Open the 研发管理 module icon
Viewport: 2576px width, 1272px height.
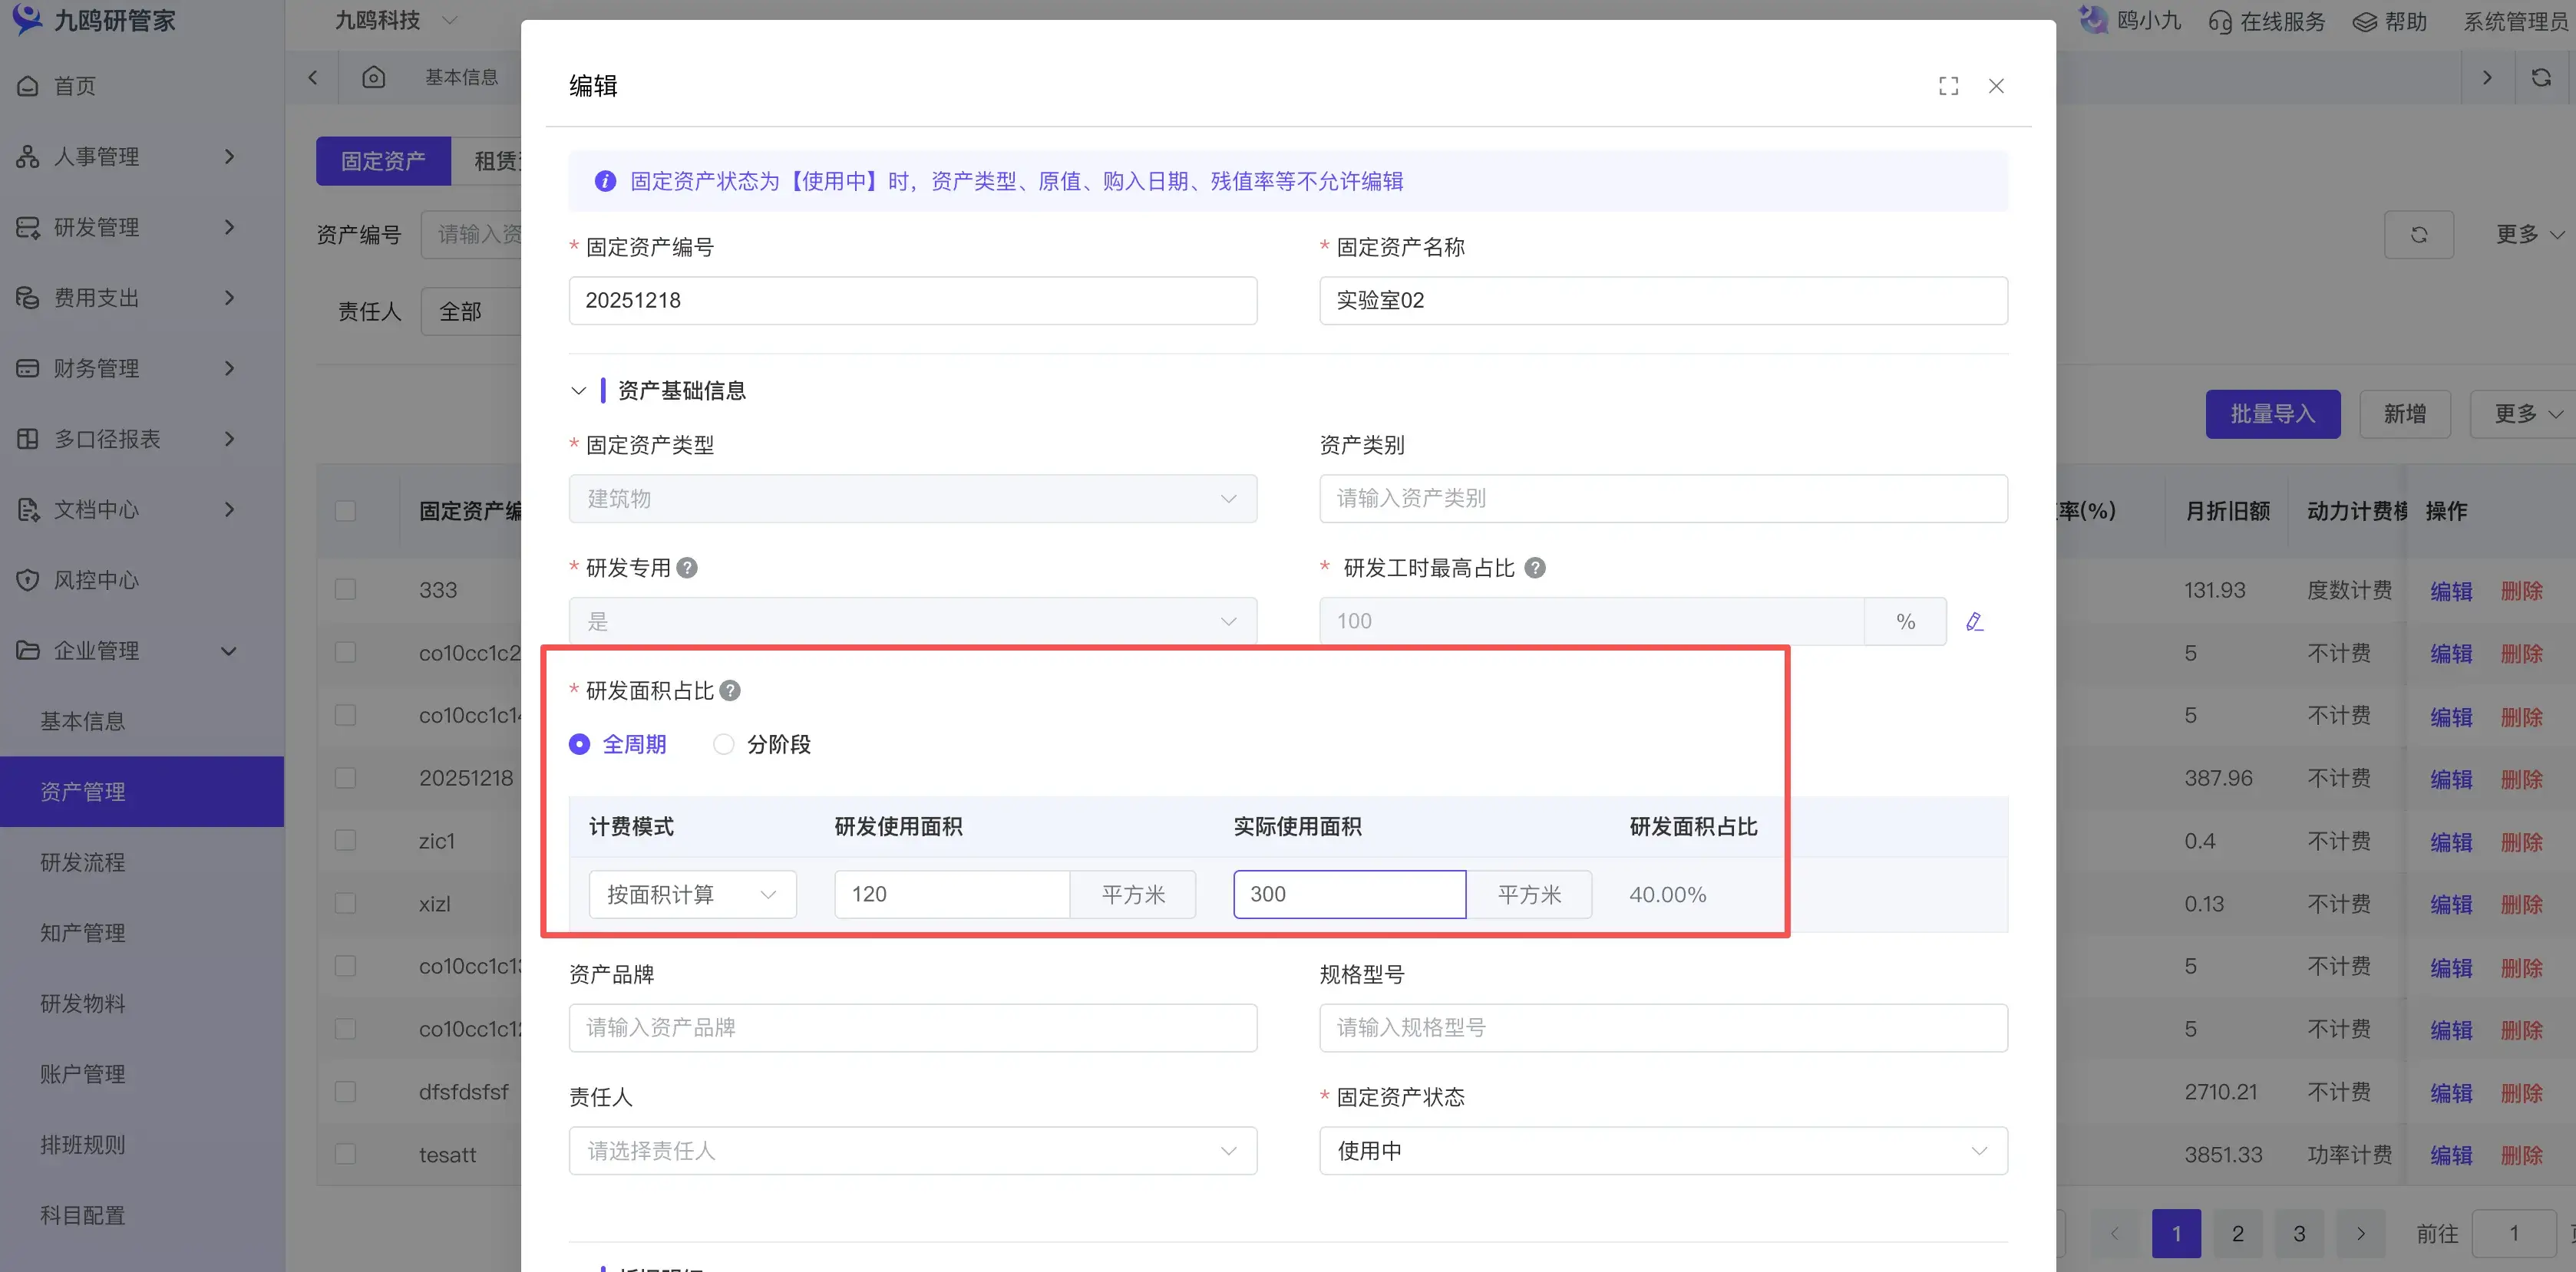tap(27, 227)
